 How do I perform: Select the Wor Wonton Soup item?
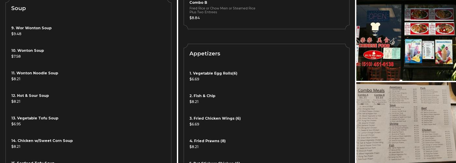point(32,28)
